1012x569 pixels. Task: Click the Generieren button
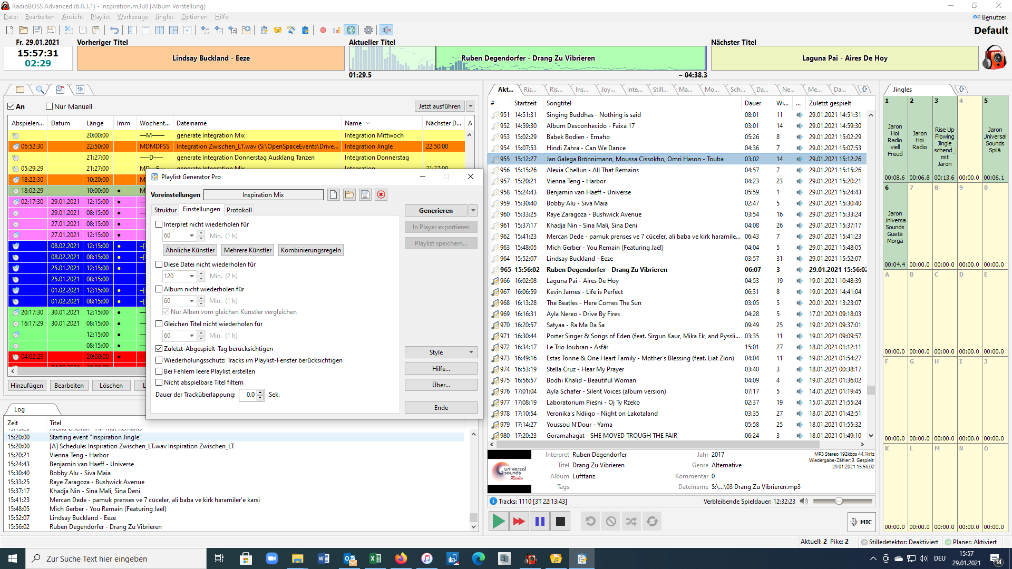click(x=436, y=210)
